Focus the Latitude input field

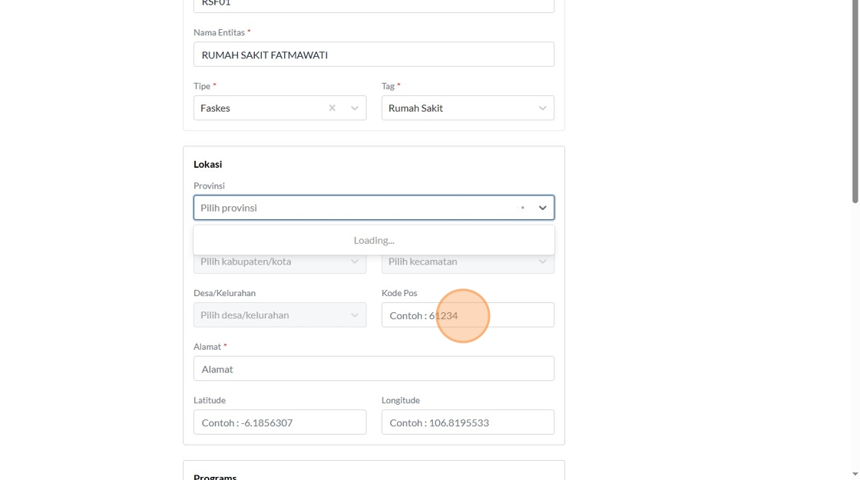click(279, 422)
